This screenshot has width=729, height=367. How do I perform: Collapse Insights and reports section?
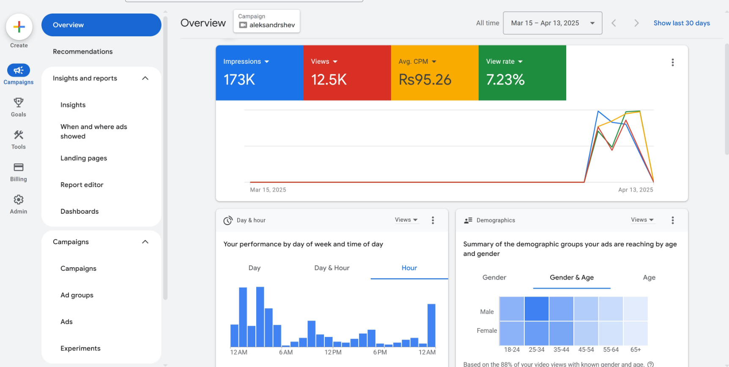point(145,78)
